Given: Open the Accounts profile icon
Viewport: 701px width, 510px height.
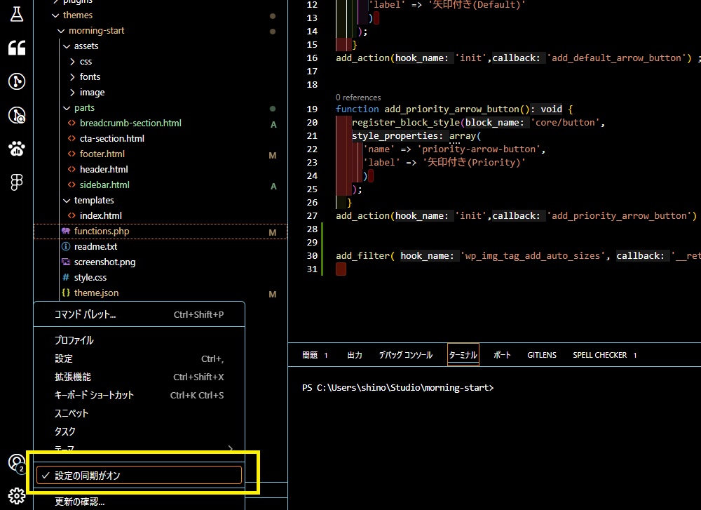Looking at the screenshot, I should (x=17, y=462).
